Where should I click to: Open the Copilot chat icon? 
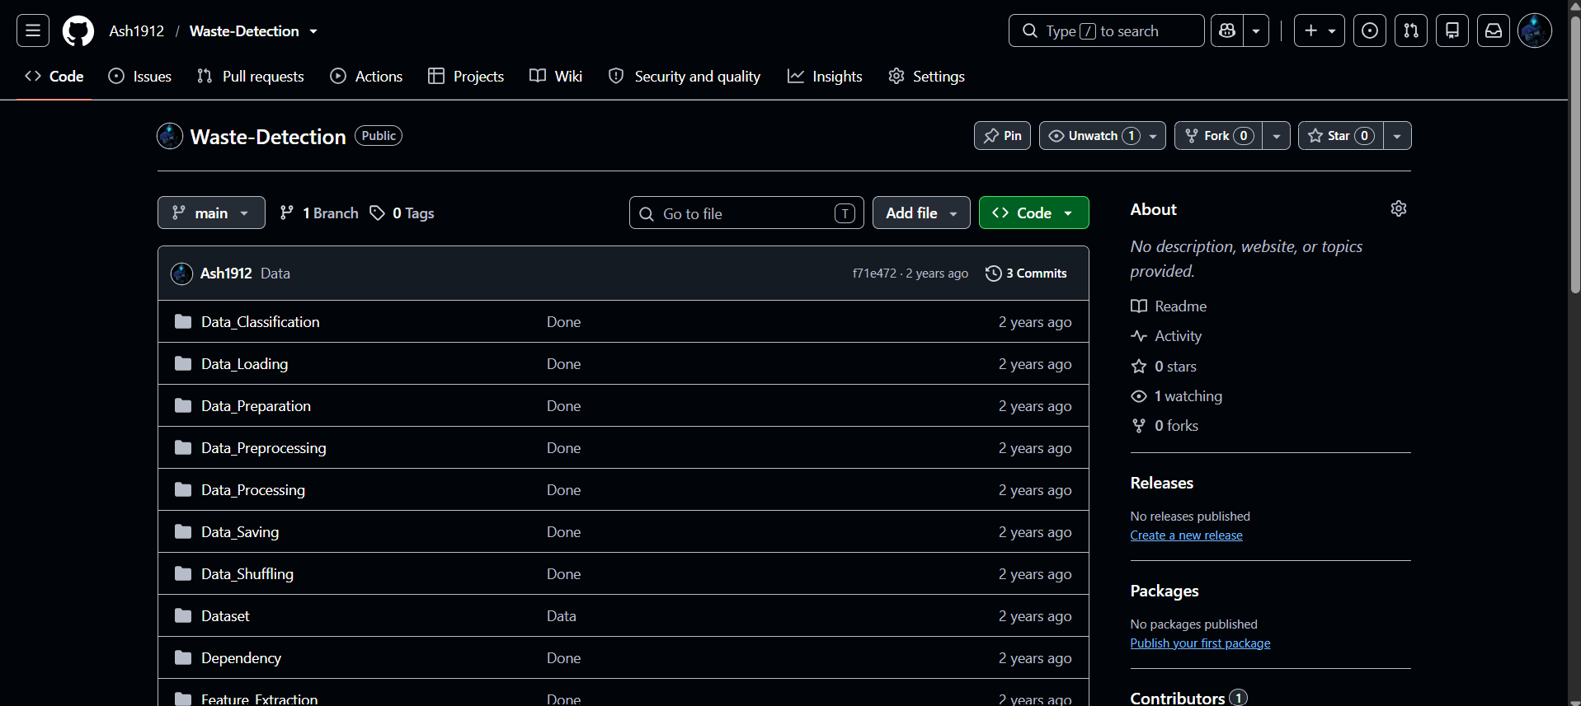(x=1227, y=31)
